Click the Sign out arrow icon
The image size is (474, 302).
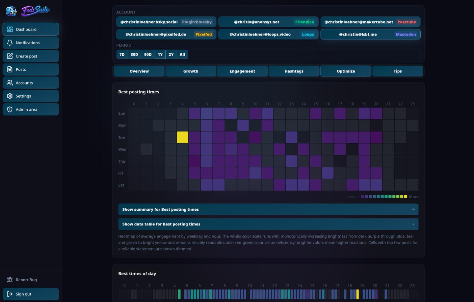click(10, 294)
